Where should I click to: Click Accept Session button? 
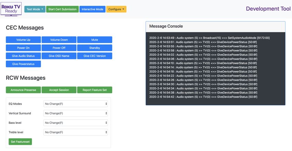[x=59, y=90]
